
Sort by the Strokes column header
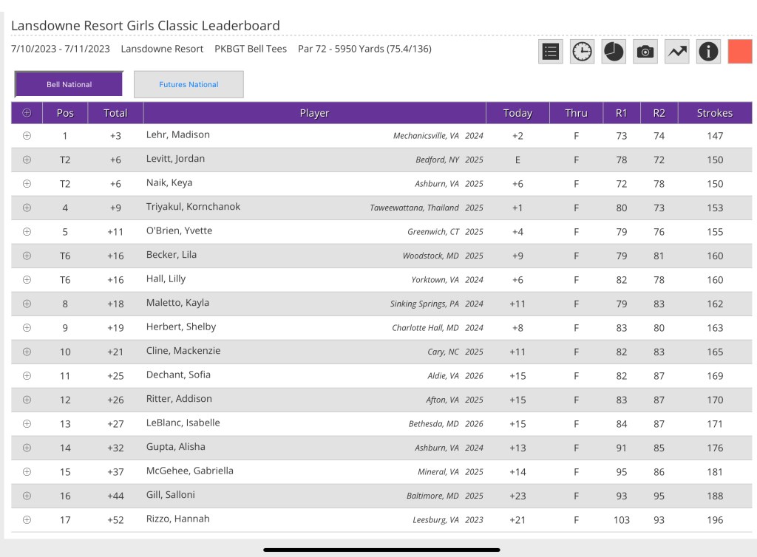point(714,113)
